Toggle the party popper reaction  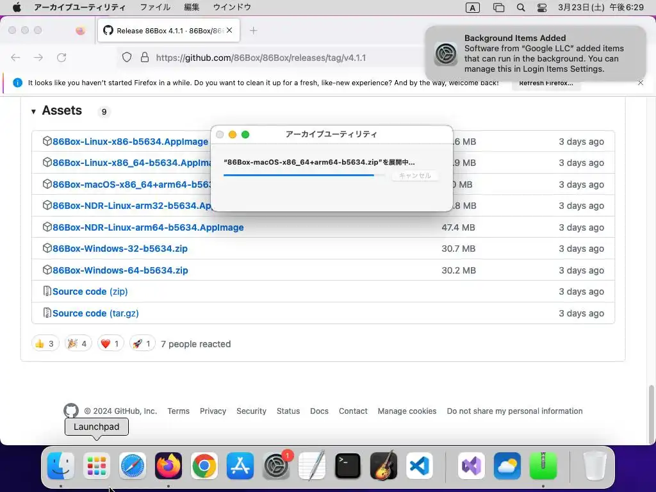[x=78, y=344]
